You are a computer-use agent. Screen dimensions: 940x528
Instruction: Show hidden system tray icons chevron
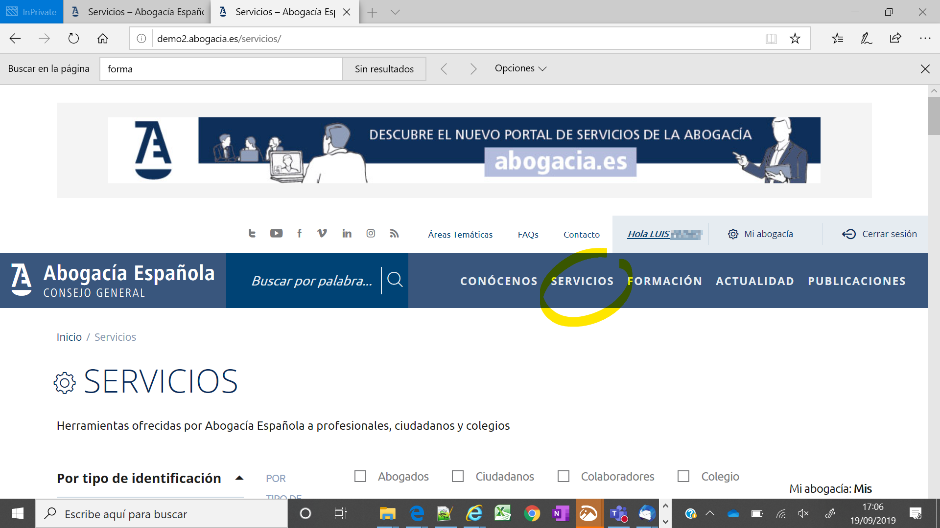point(710,513)
